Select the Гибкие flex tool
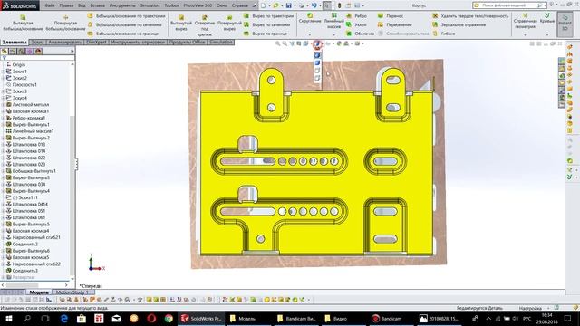The height and width of the screenshot is (326, 580). 444,34
